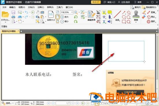Go to the first page in status bar
This screenshot has width=159, height=106.
tap(49, 103)
